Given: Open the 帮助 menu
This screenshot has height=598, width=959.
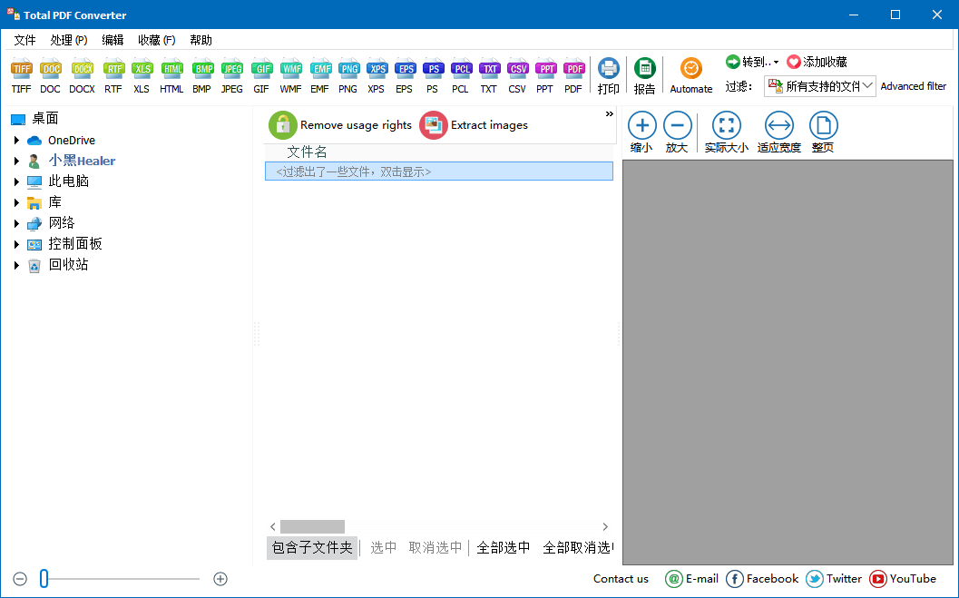Looking at the screenshot, I should click(x=201, y=40).
